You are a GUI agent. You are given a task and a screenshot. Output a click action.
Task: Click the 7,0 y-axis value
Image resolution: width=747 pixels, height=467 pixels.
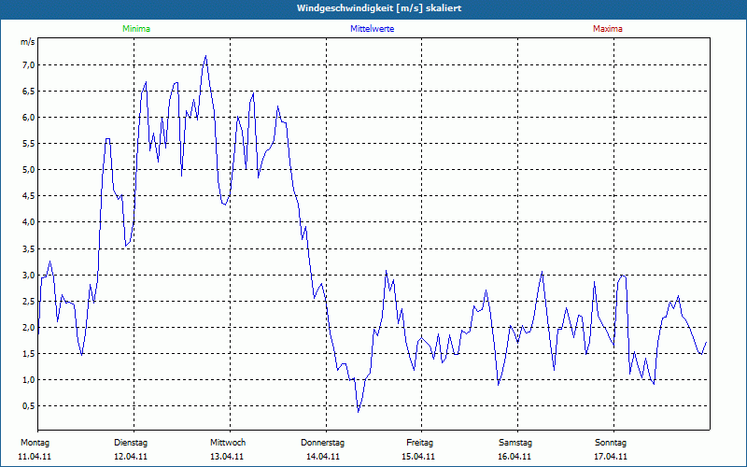[28, 64]
